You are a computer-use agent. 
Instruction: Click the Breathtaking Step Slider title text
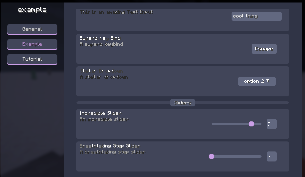coord(110,146)
